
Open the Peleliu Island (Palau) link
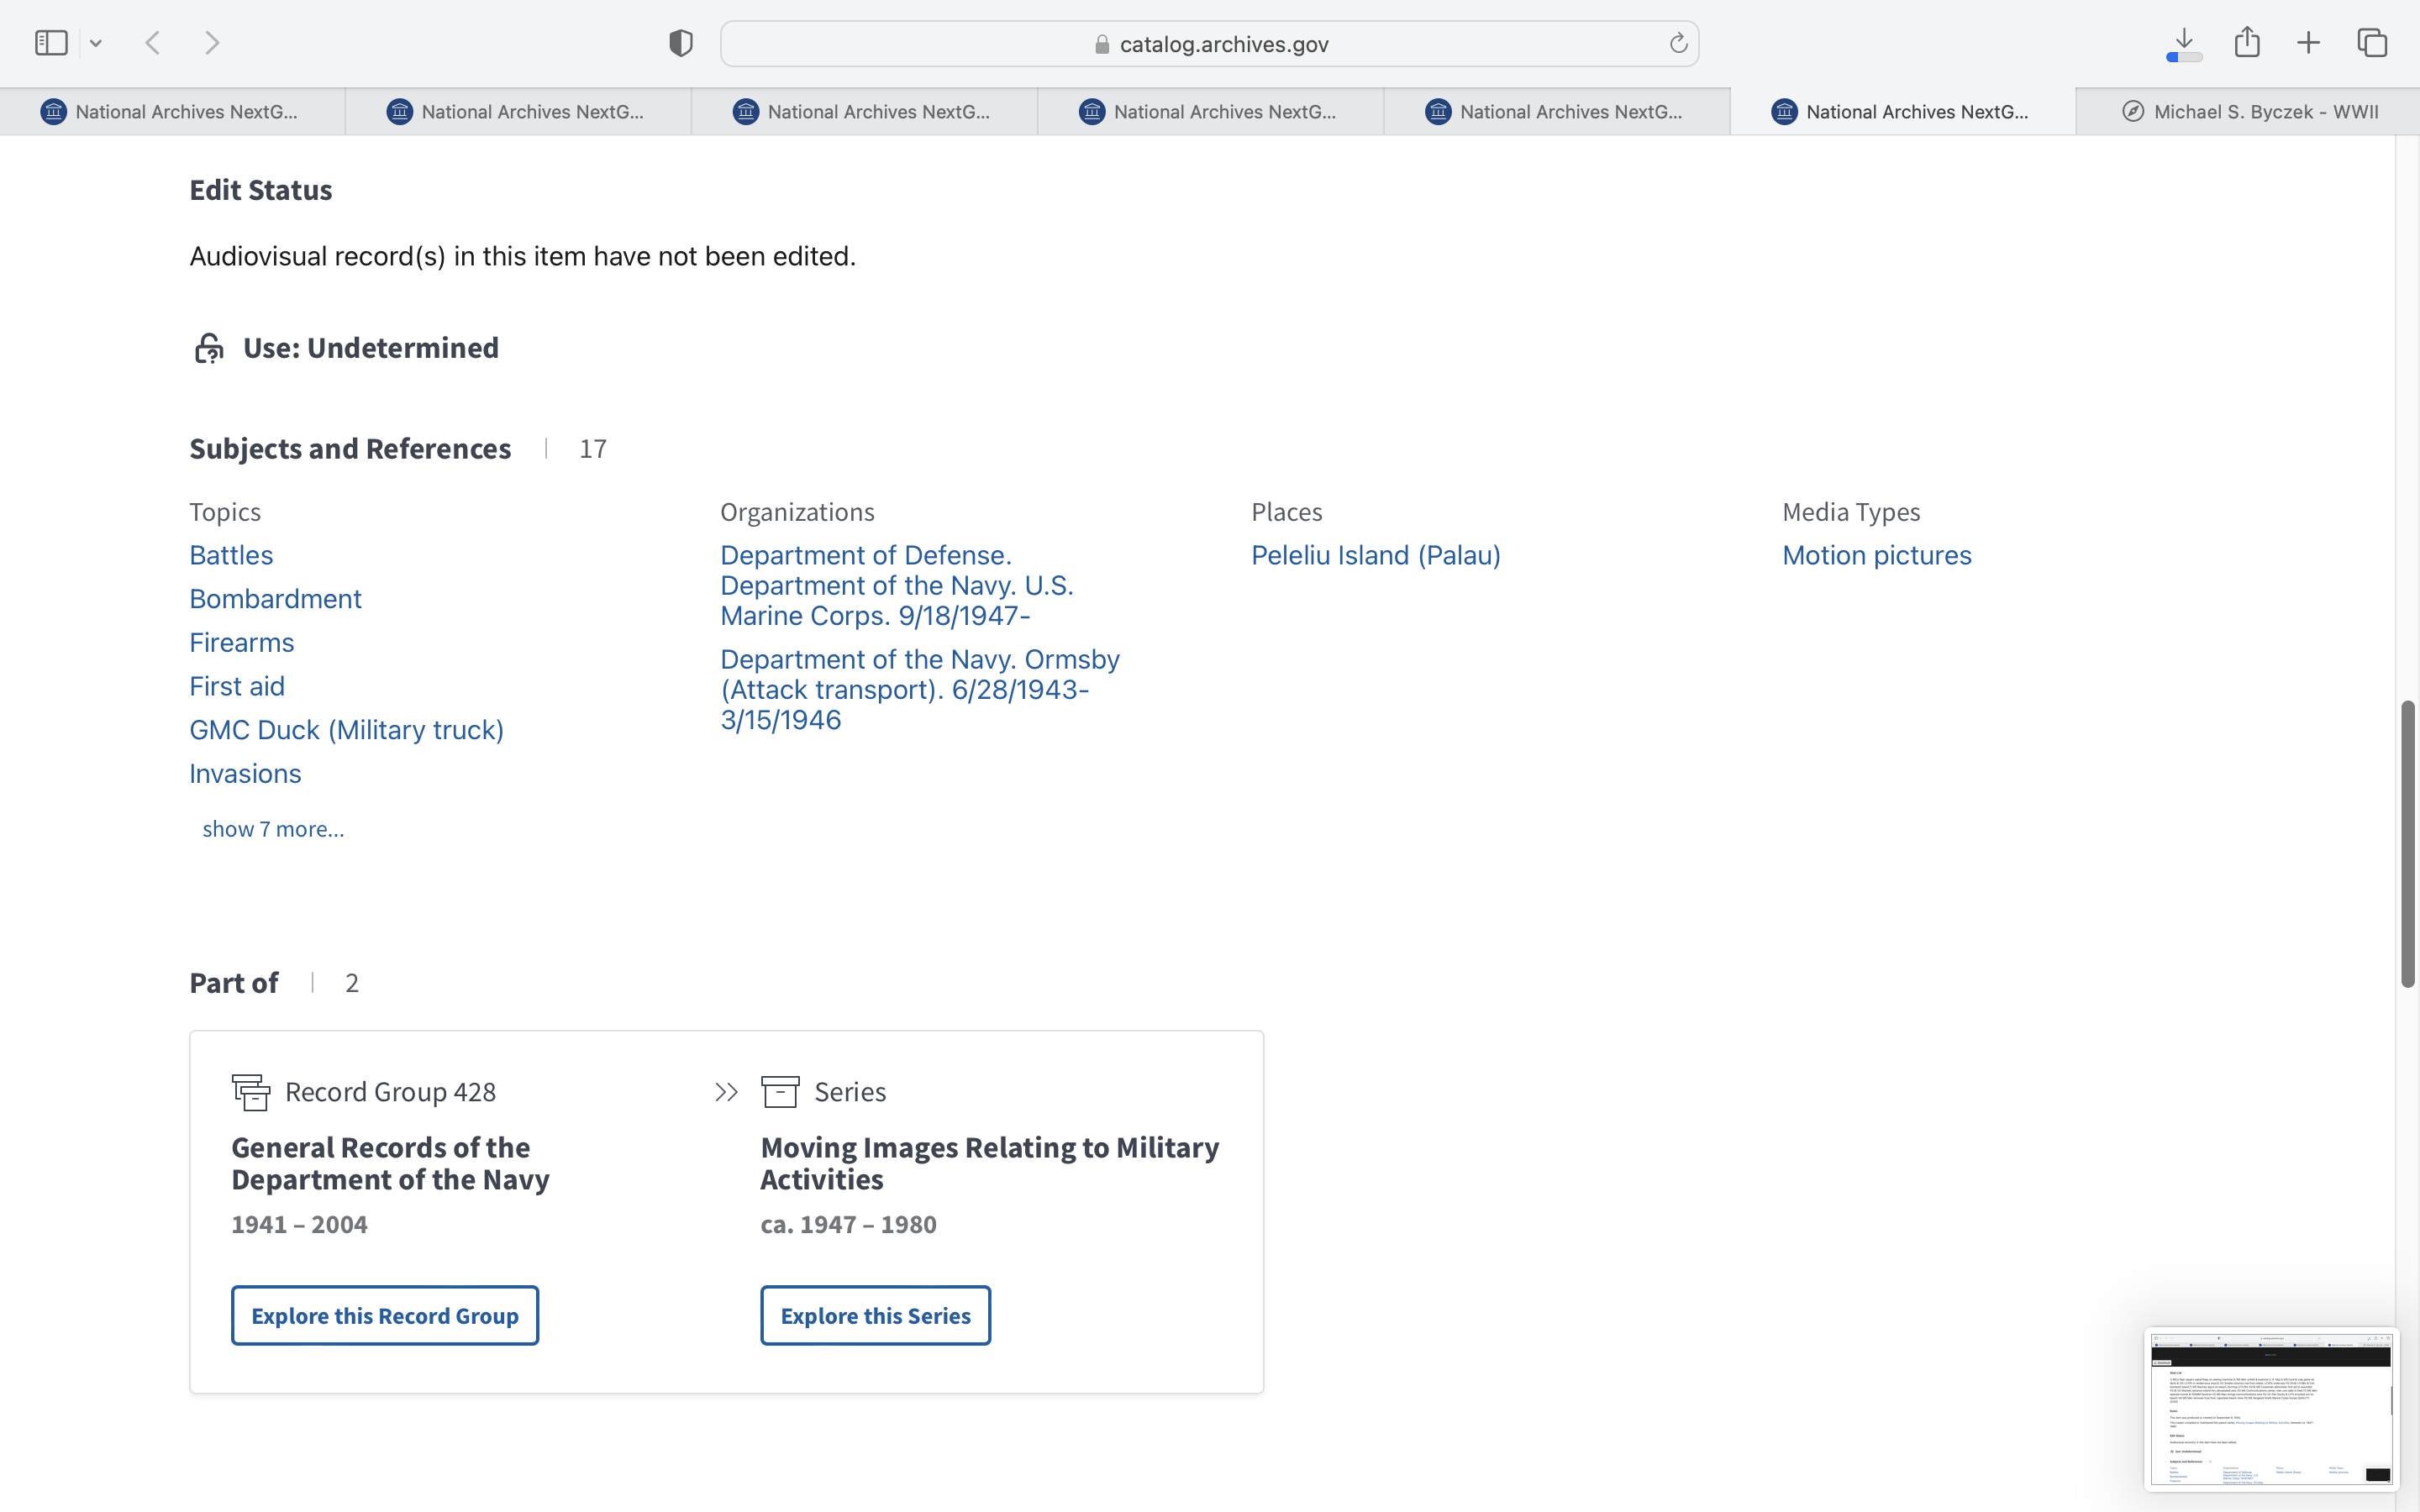click(1375, 555)
